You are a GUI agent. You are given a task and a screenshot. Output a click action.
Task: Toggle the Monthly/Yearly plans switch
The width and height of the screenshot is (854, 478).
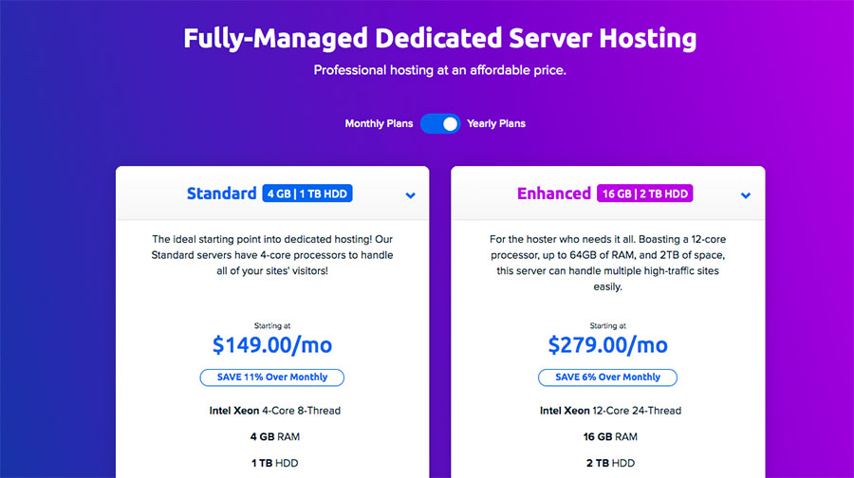[440, 123]
